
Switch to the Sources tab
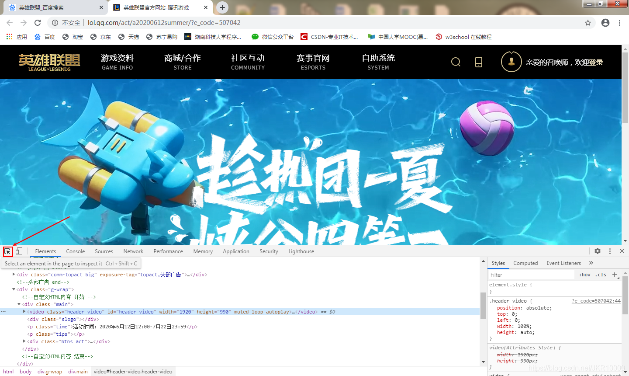tap(104, 251)
